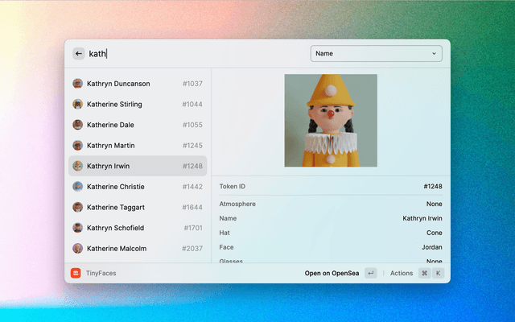Select Kathryn Schofield #1701 list item
Screen dimensions: 515x322
[137, 228]
